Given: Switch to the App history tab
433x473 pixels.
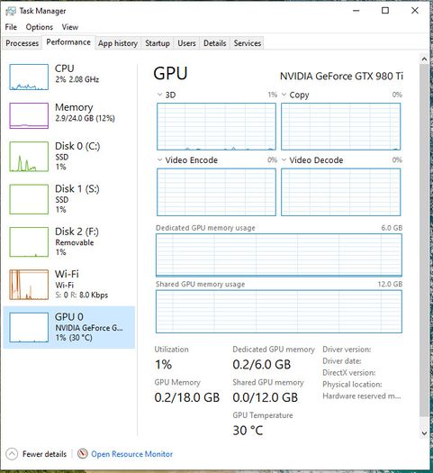Looking at the screenshot, I should [118, 43].
